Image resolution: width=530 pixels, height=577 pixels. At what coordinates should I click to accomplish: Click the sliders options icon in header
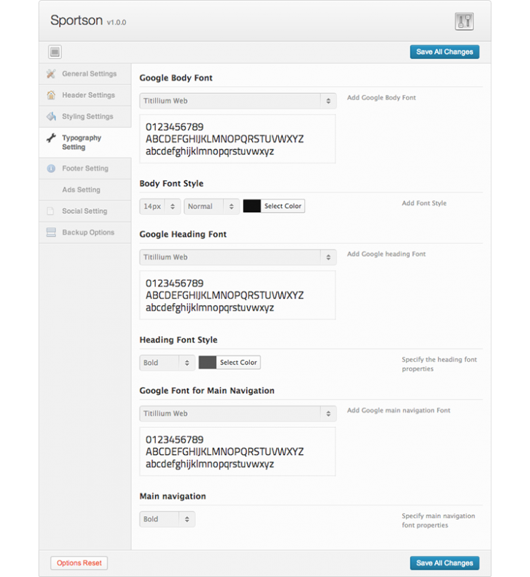[x=464, y=21]
